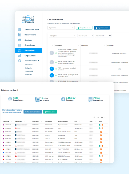The width and height of the screenshot is (129, 174).
Task: Open the filter icon above reservations table
Action: [x=98, y=118]
